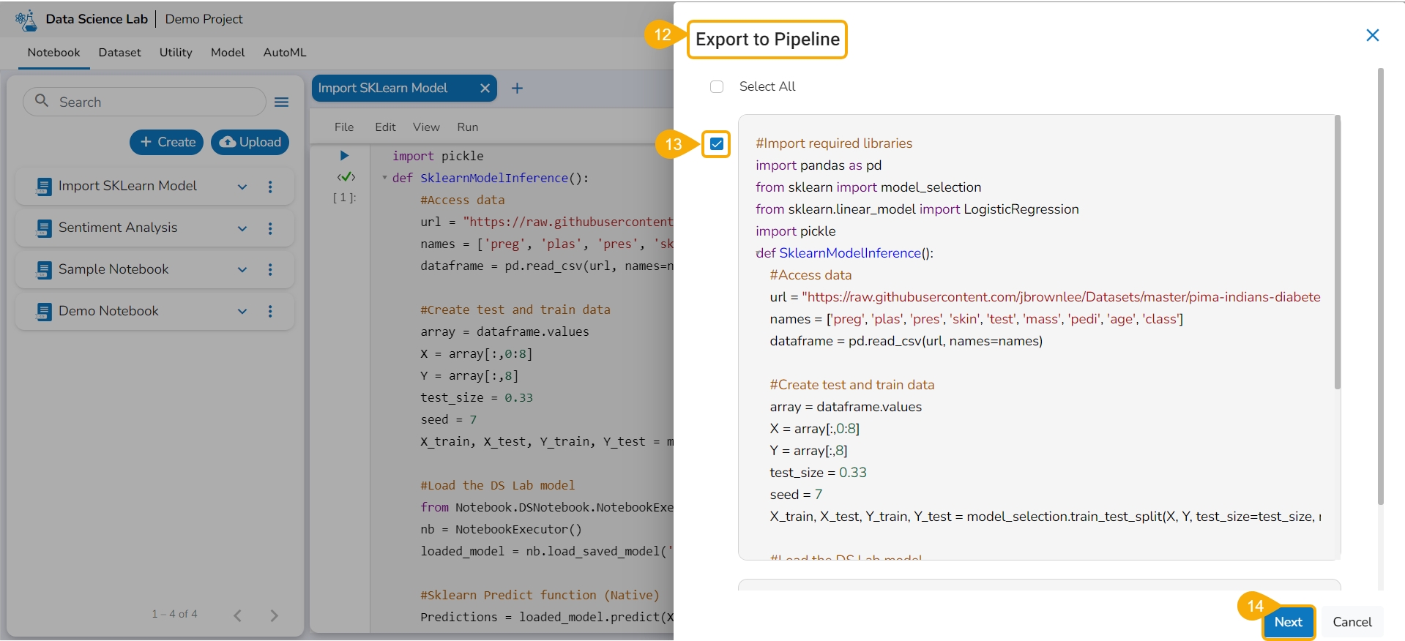Viewport: 1405px width, 641px height.
Task: Open the Run menu
Action: coord(467,127)
